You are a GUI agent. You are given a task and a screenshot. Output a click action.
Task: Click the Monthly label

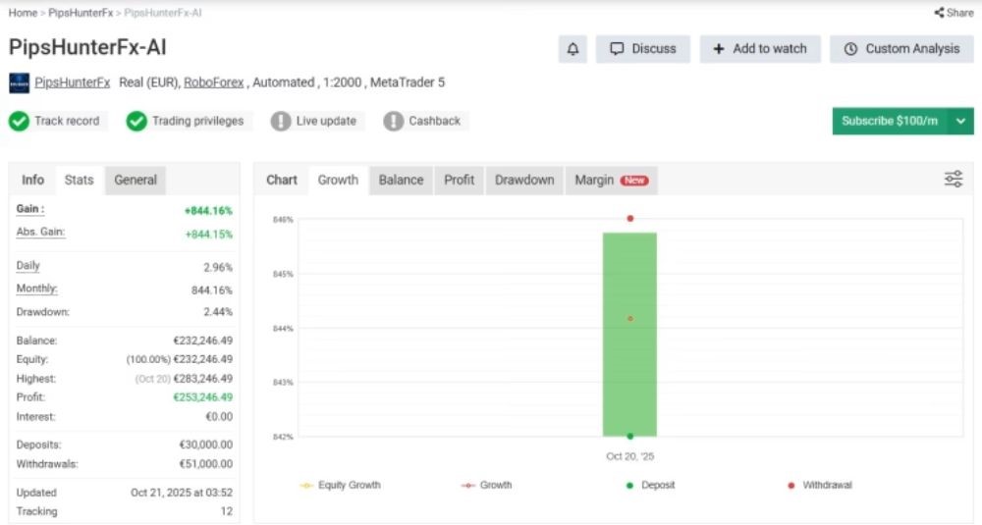point(36,289)
